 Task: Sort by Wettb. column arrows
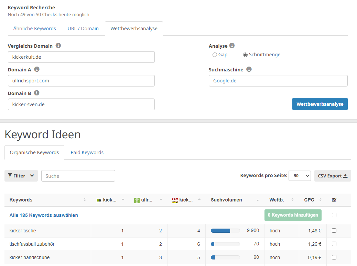(x=293, y=200)
